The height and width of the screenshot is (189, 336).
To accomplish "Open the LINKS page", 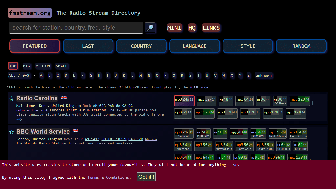I will pyautogui.click(x=211, y=28).
